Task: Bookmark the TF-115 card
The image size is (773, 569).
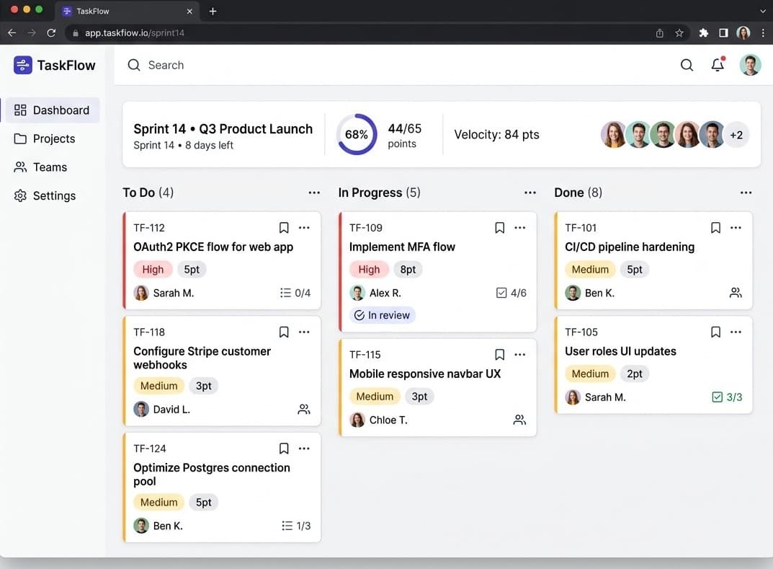Action: 499,355
